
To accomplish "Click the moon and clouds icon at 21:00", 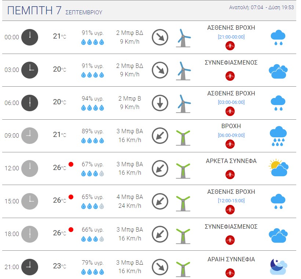I will (279, 267).
